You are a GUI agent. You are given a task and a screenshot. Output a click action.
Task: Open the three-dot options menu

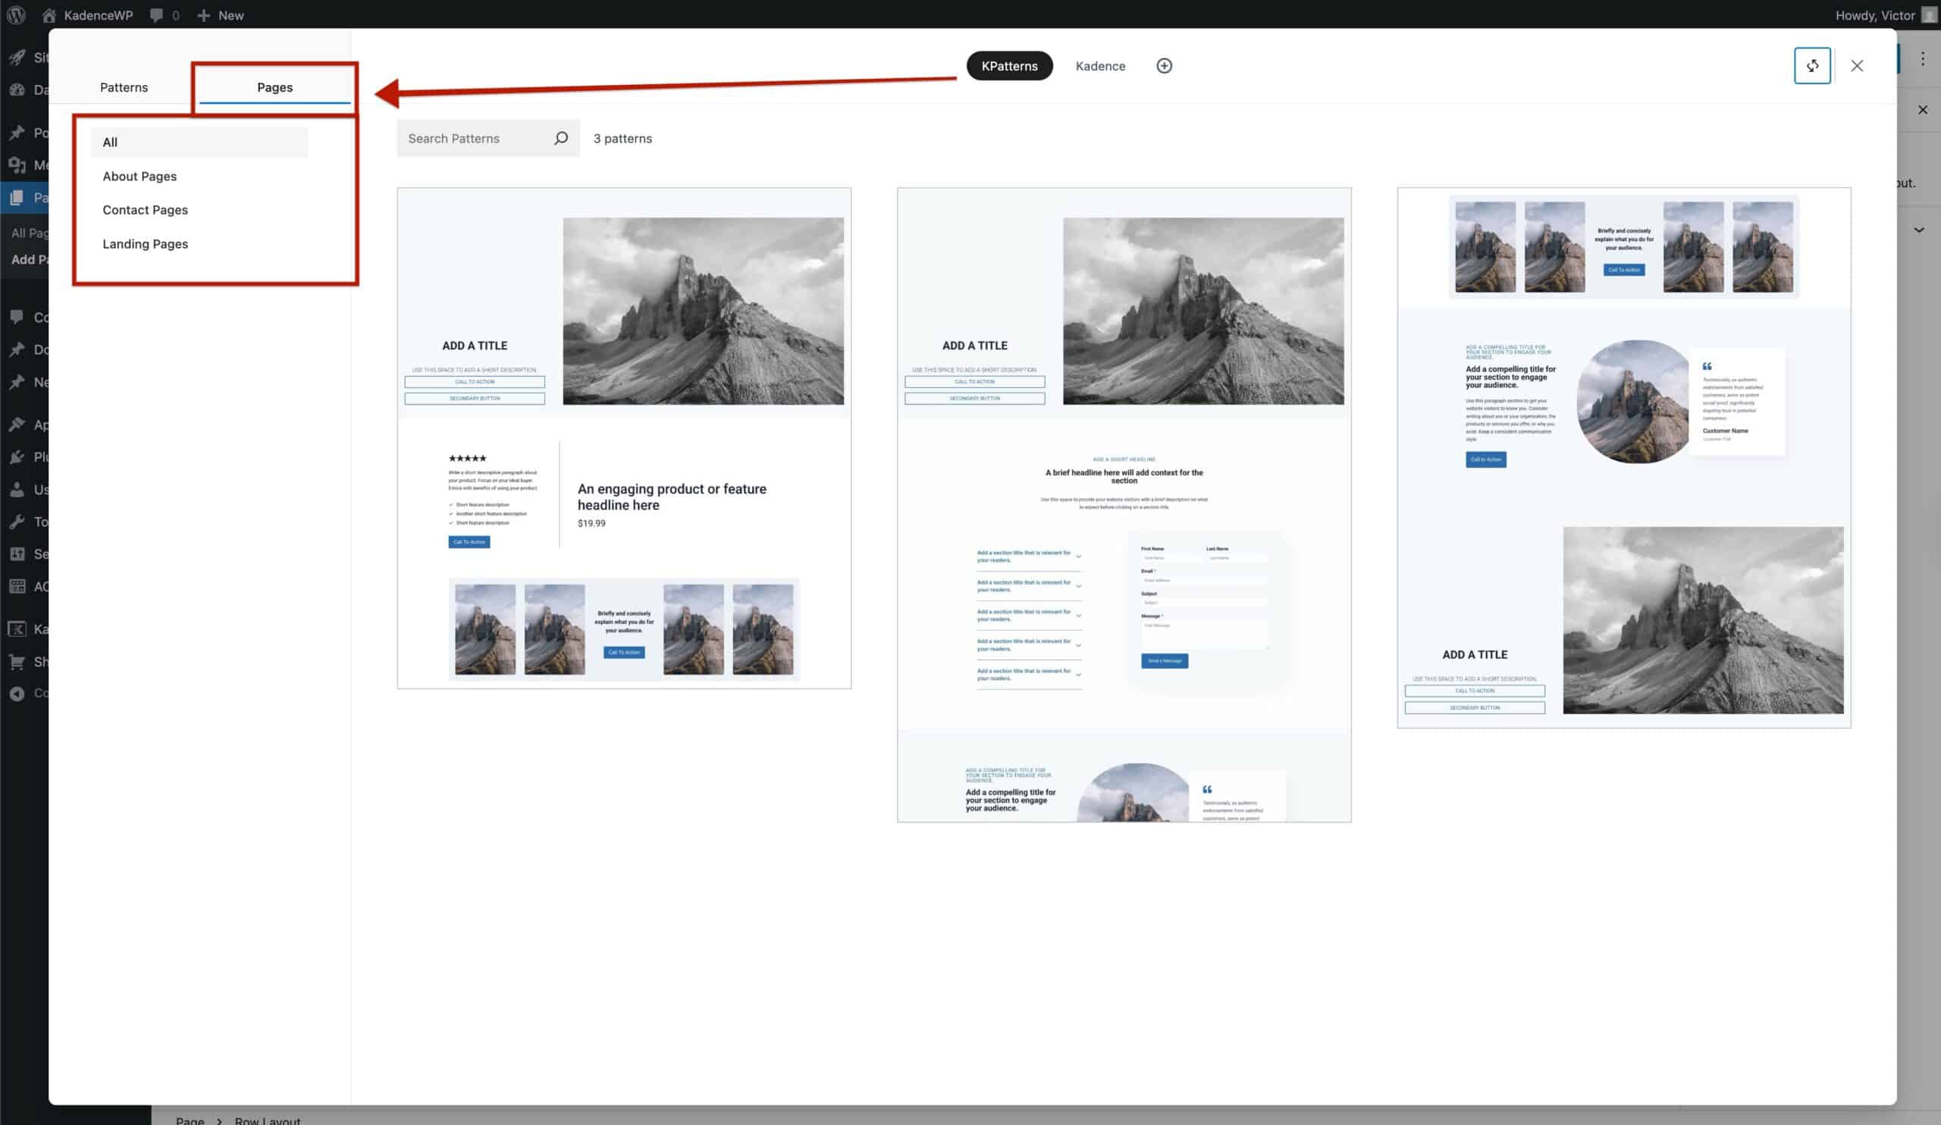[x=1923, y=57]
